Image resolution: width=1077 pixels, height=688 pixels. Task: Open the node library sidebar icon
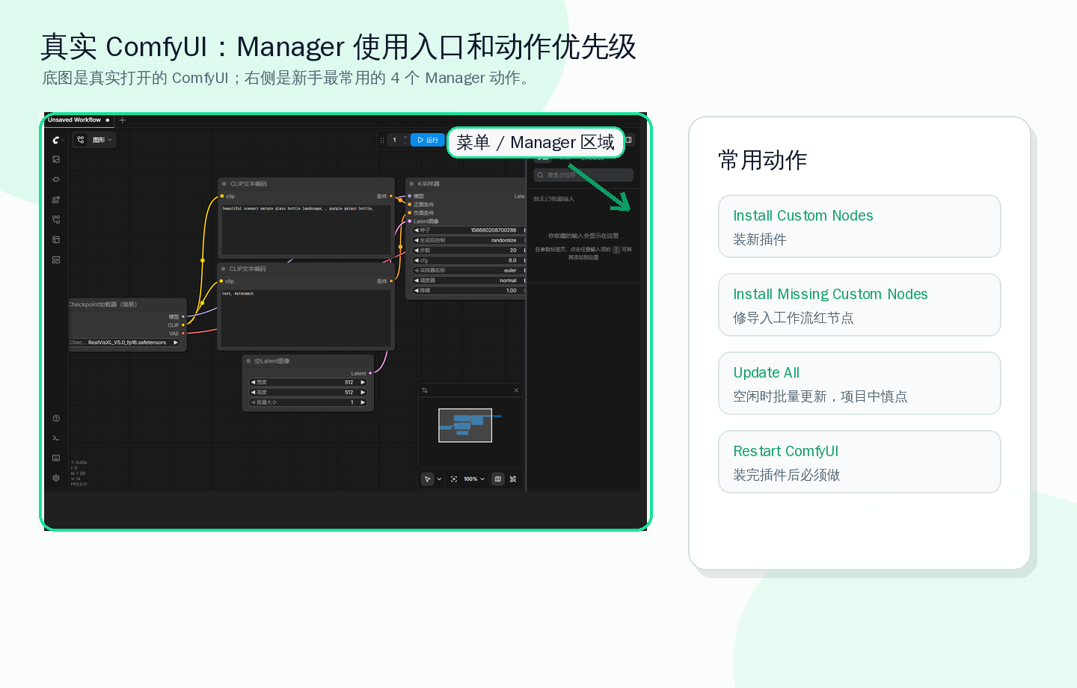[x=56, y=179]
